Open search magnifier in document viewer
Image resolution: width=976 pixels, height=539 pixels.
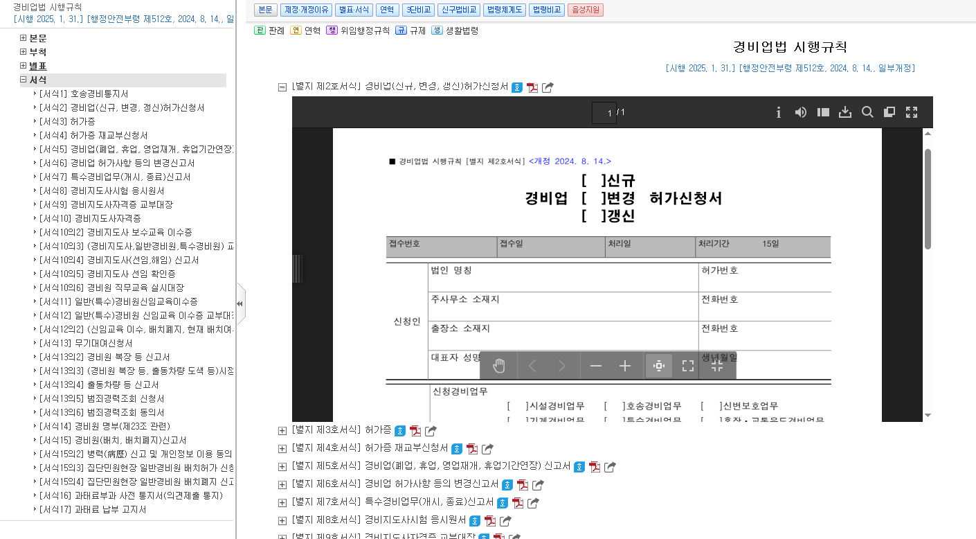[x=867, y=112]
